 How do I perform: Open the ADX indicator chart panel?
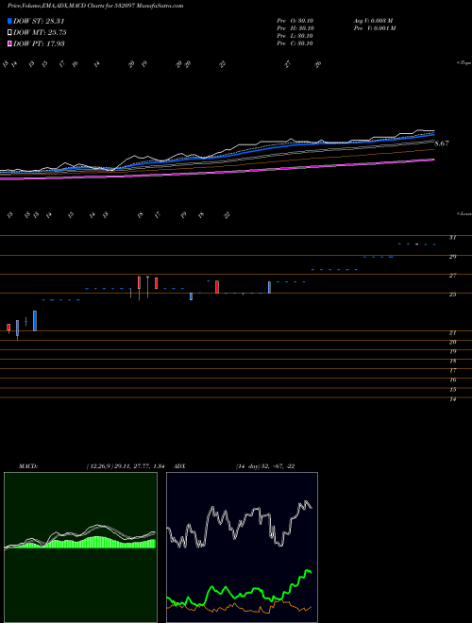pyautogui.click(x=242, y=547)
